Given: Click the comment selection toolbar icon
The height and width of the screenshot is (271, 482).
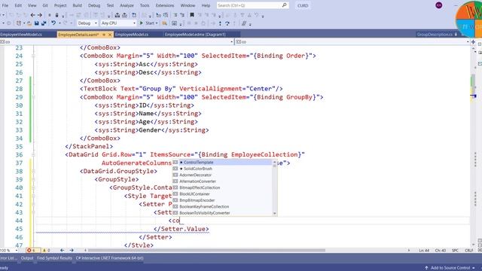Looking at the screenshot, I should pos(175,15).
